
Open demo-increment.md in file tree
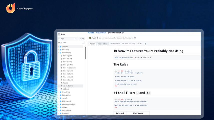tap(69, 68)
